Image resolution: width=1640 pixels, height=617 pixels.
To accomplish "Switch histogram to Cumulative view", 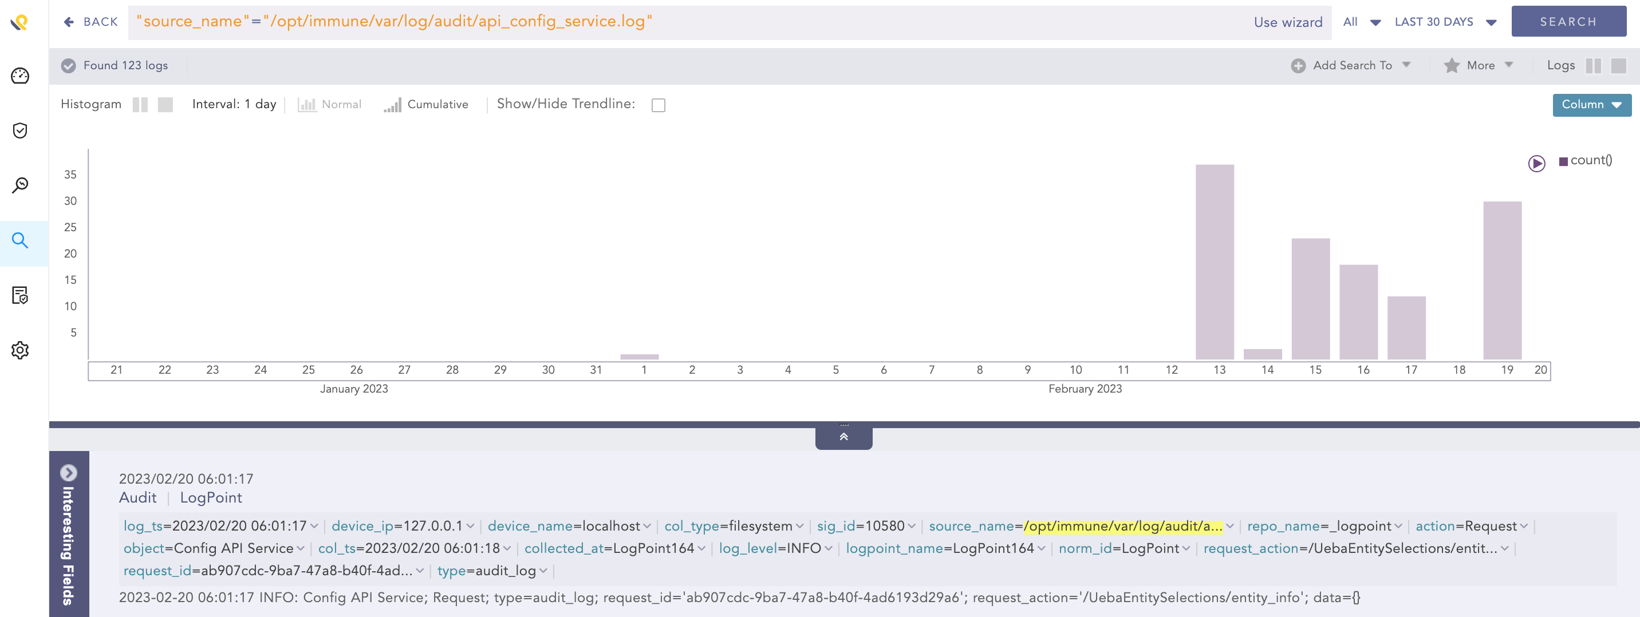I will coord(425,104).
